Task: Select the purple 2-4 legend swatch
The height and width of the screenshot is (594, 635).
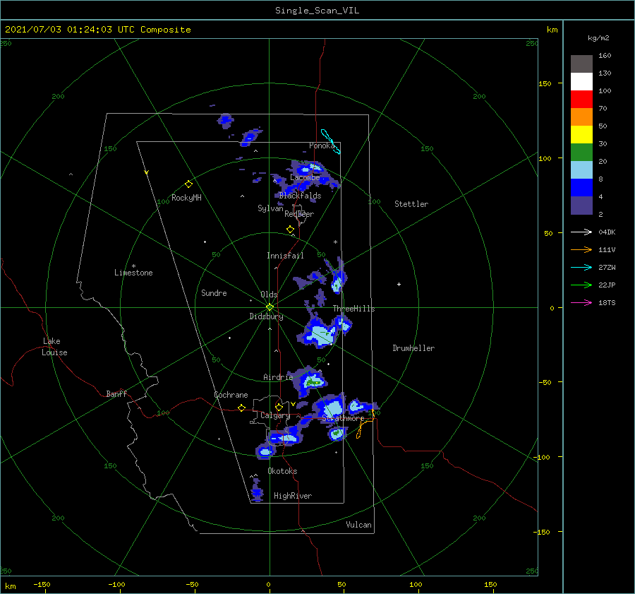Action: click(581, 206)
